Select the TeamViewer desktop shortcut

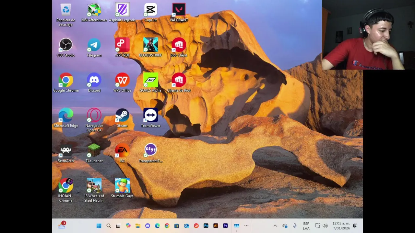point(150,118)
